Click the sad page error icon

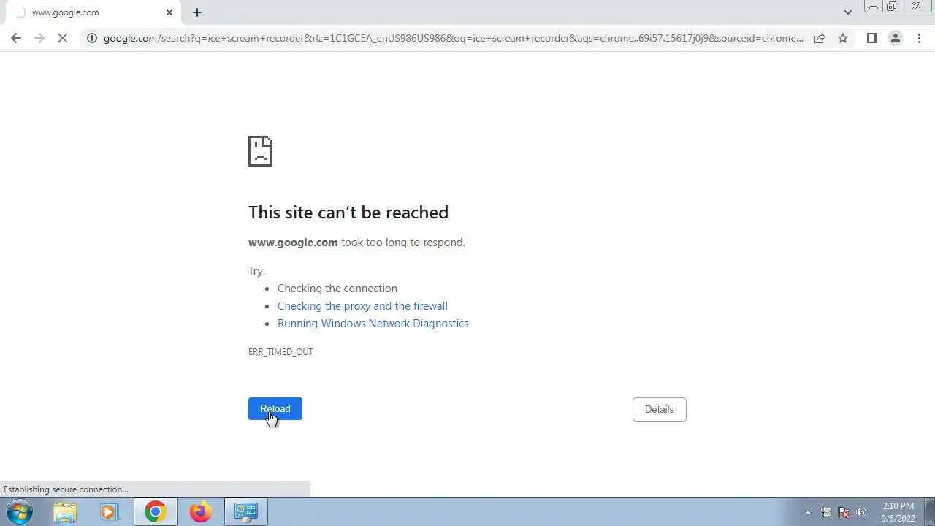pyautogui.click(x=260, y=151)
